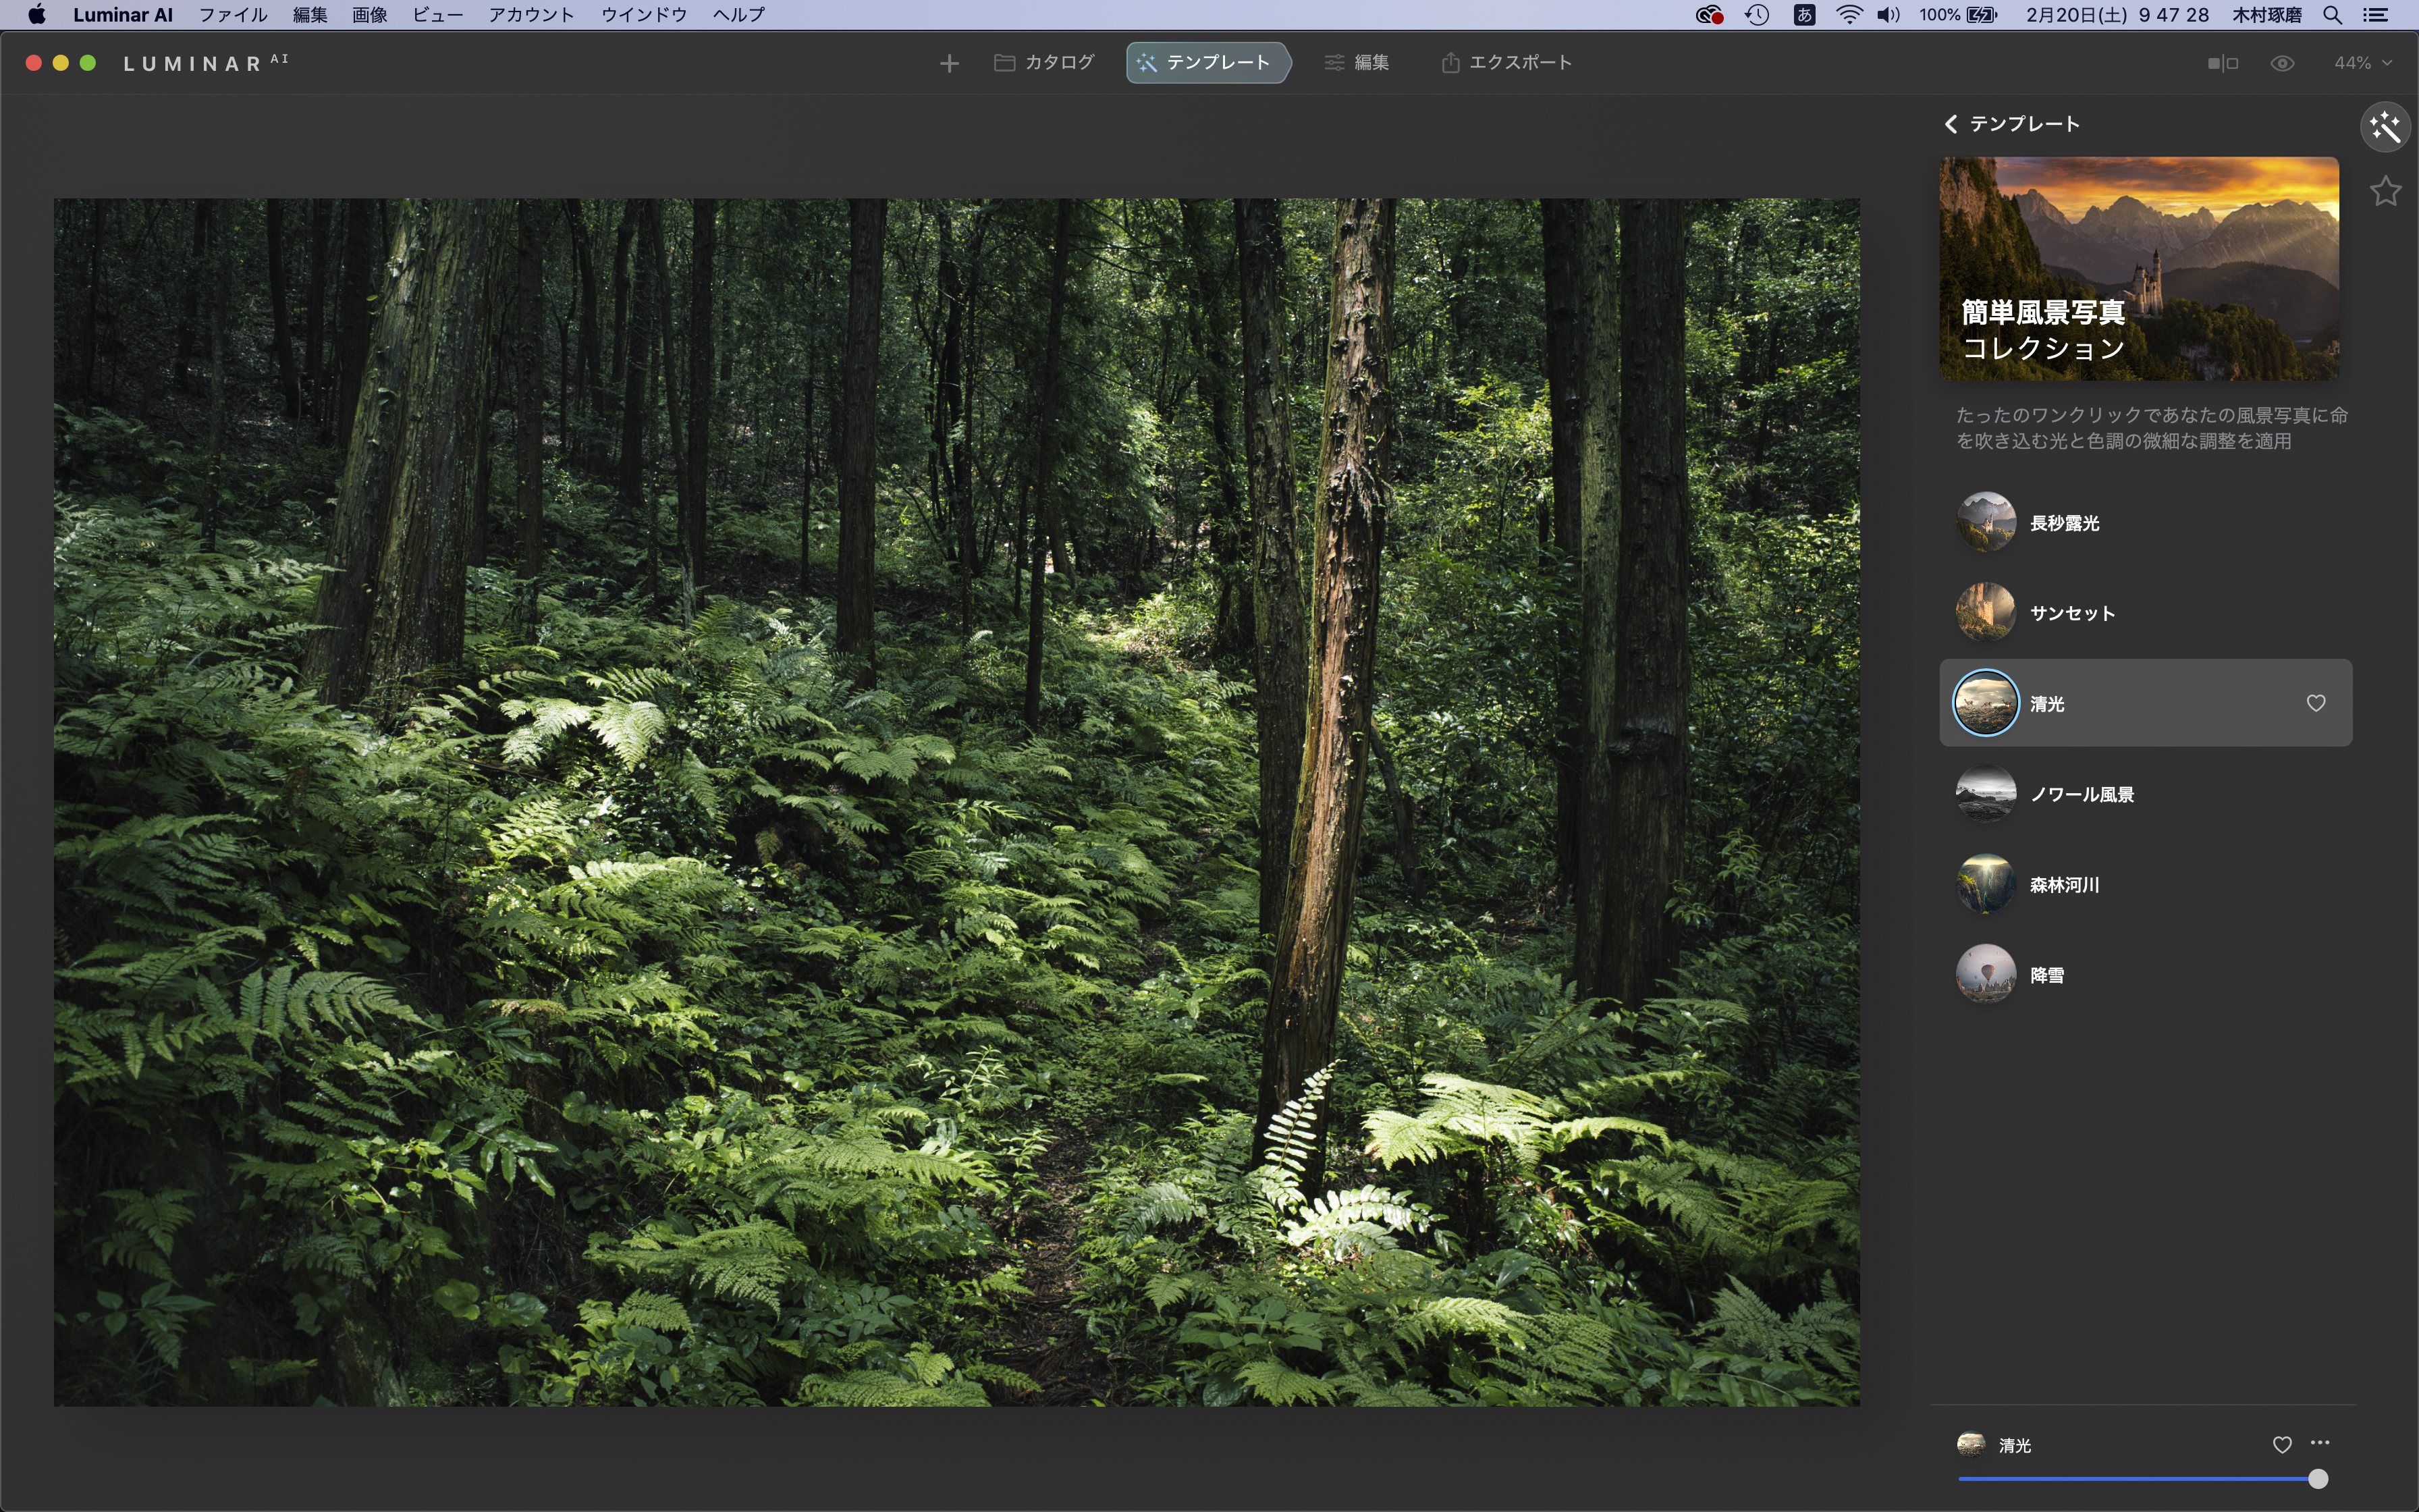Go back using the テンプレート chevron
The image size is (2419, 1512).
click(1950, 124)
